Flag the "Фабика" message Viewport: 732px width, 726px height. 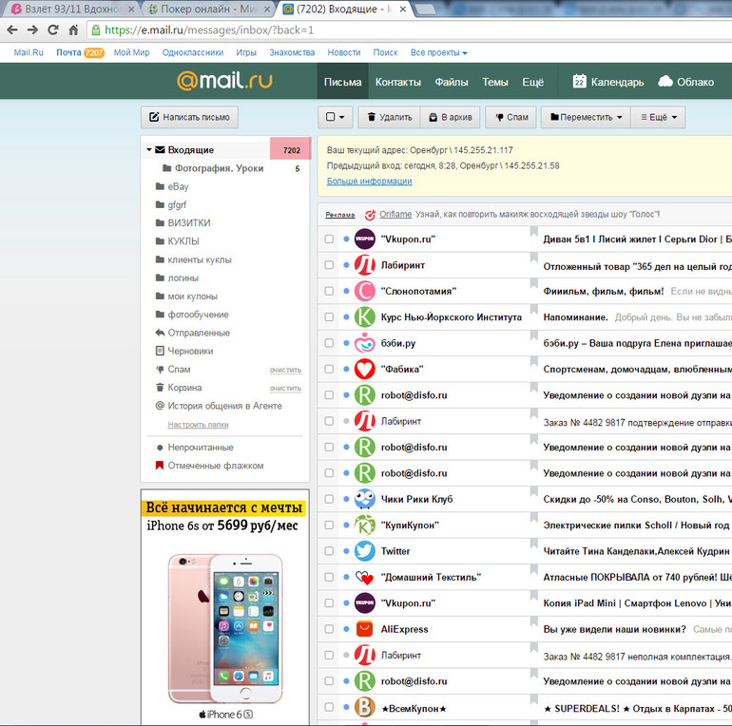533,362
